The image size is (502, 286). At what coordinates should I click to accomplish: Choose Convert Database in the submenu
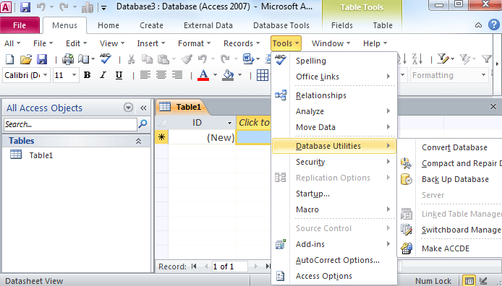[x=454, y=147]
